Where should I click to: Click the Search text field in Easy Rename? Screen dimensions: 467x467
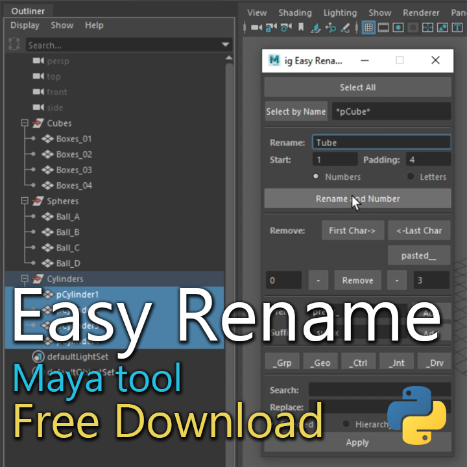pyautogui.click(x=379, y=390)
